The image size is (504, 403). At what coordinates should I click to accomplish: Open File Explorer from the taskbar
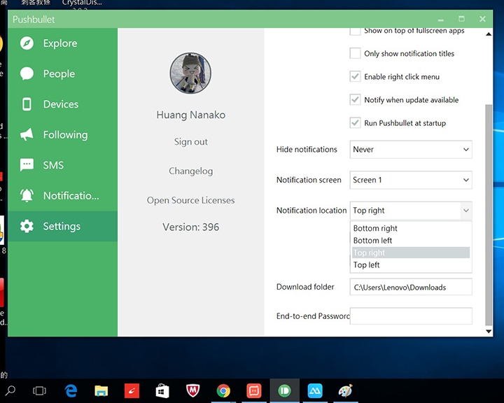point(101,391)
